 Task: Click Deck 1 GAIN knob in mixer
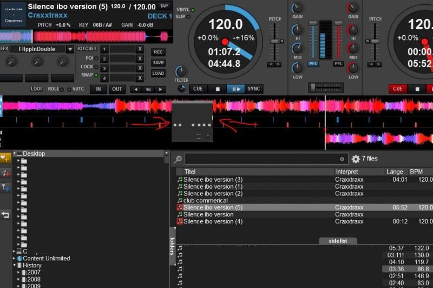pyautogui.click(x=297, y=8)
